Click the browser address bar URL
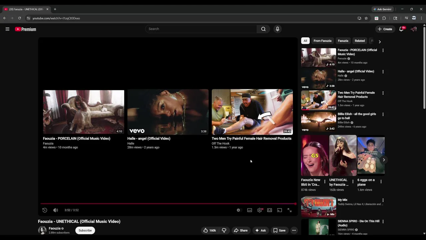 click(56, 18)
